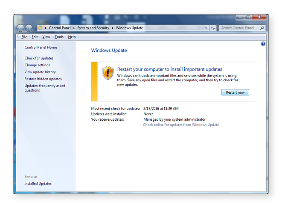The image size is (282, 208).
Task: Click the search magnifier icon
Action: pos(262,28)
